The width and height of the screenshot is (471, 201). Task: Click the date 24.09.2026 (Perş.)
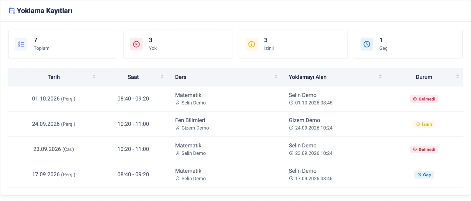click(x=54, y=124)
